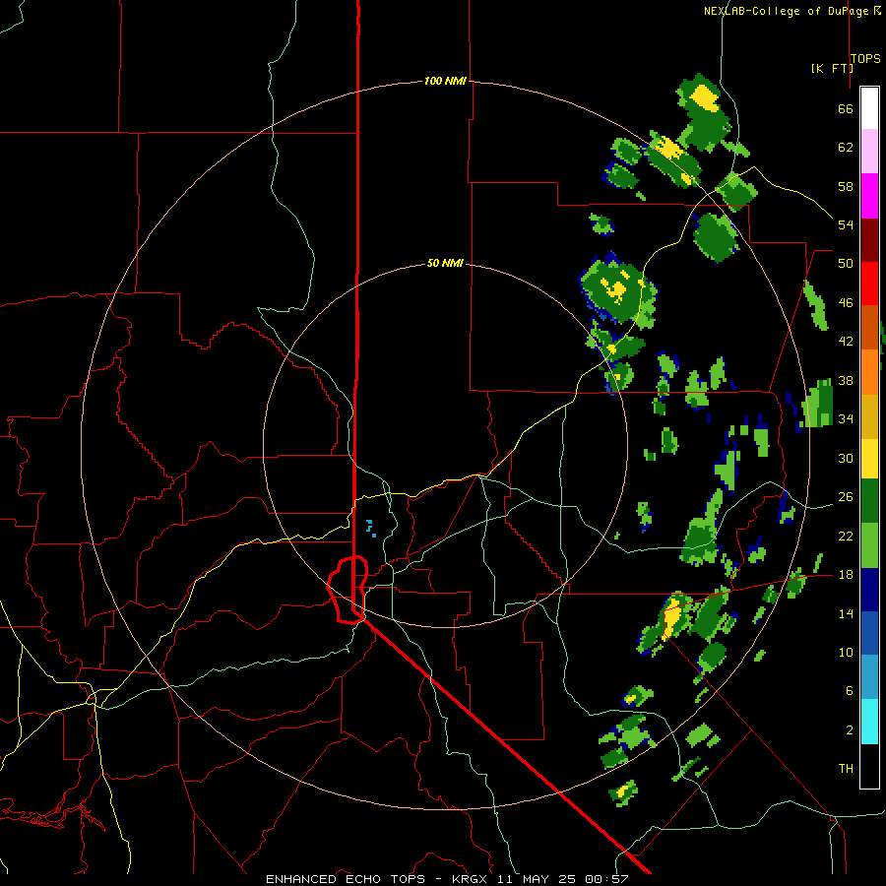886x886 pixels.
Task: Click the legend value 18
Action: tap(846, 575)
